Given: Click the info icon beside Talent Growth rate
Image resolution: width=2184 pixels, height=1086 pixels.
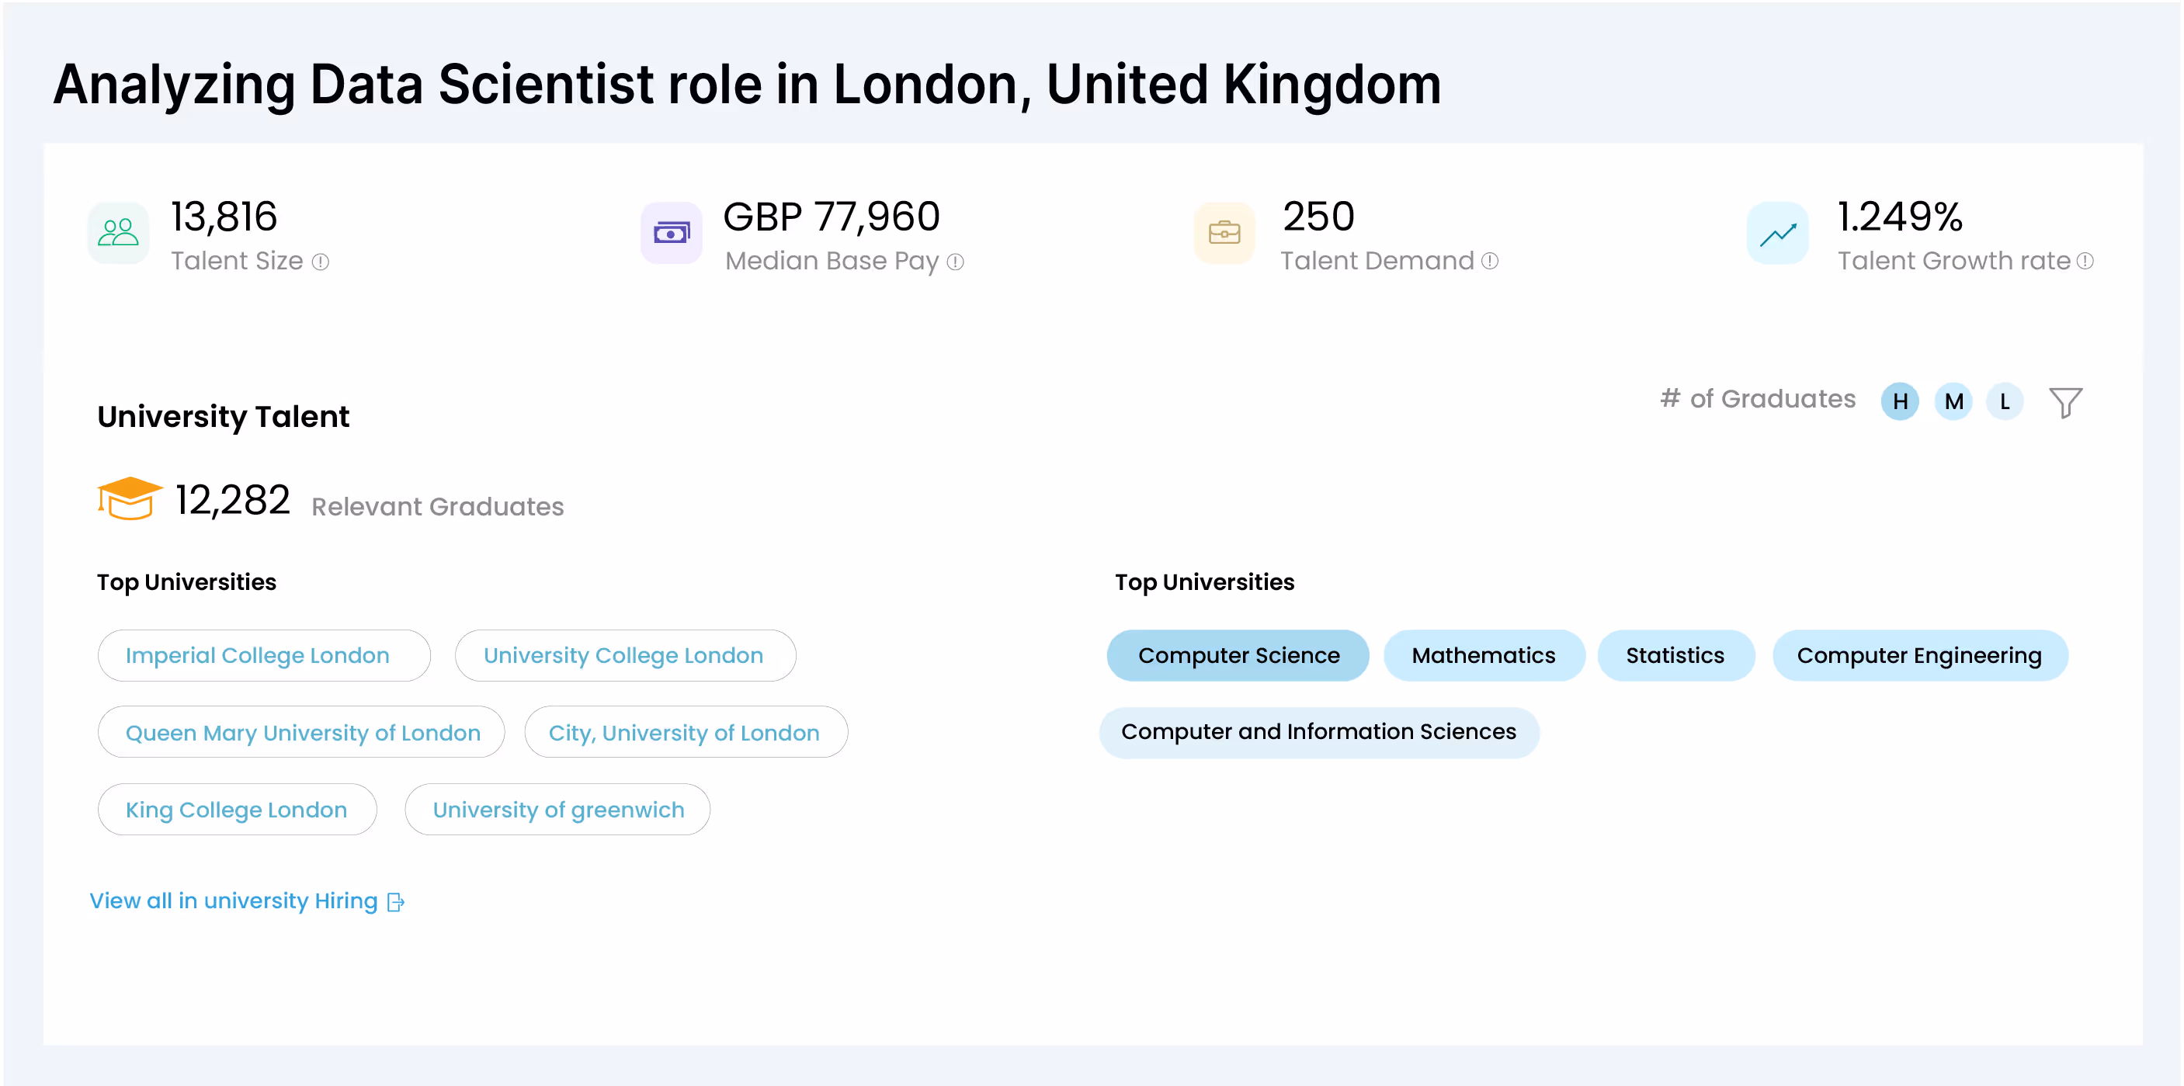Looking at the screenshot, I should pyautogui.click(x=2085, y=261).
